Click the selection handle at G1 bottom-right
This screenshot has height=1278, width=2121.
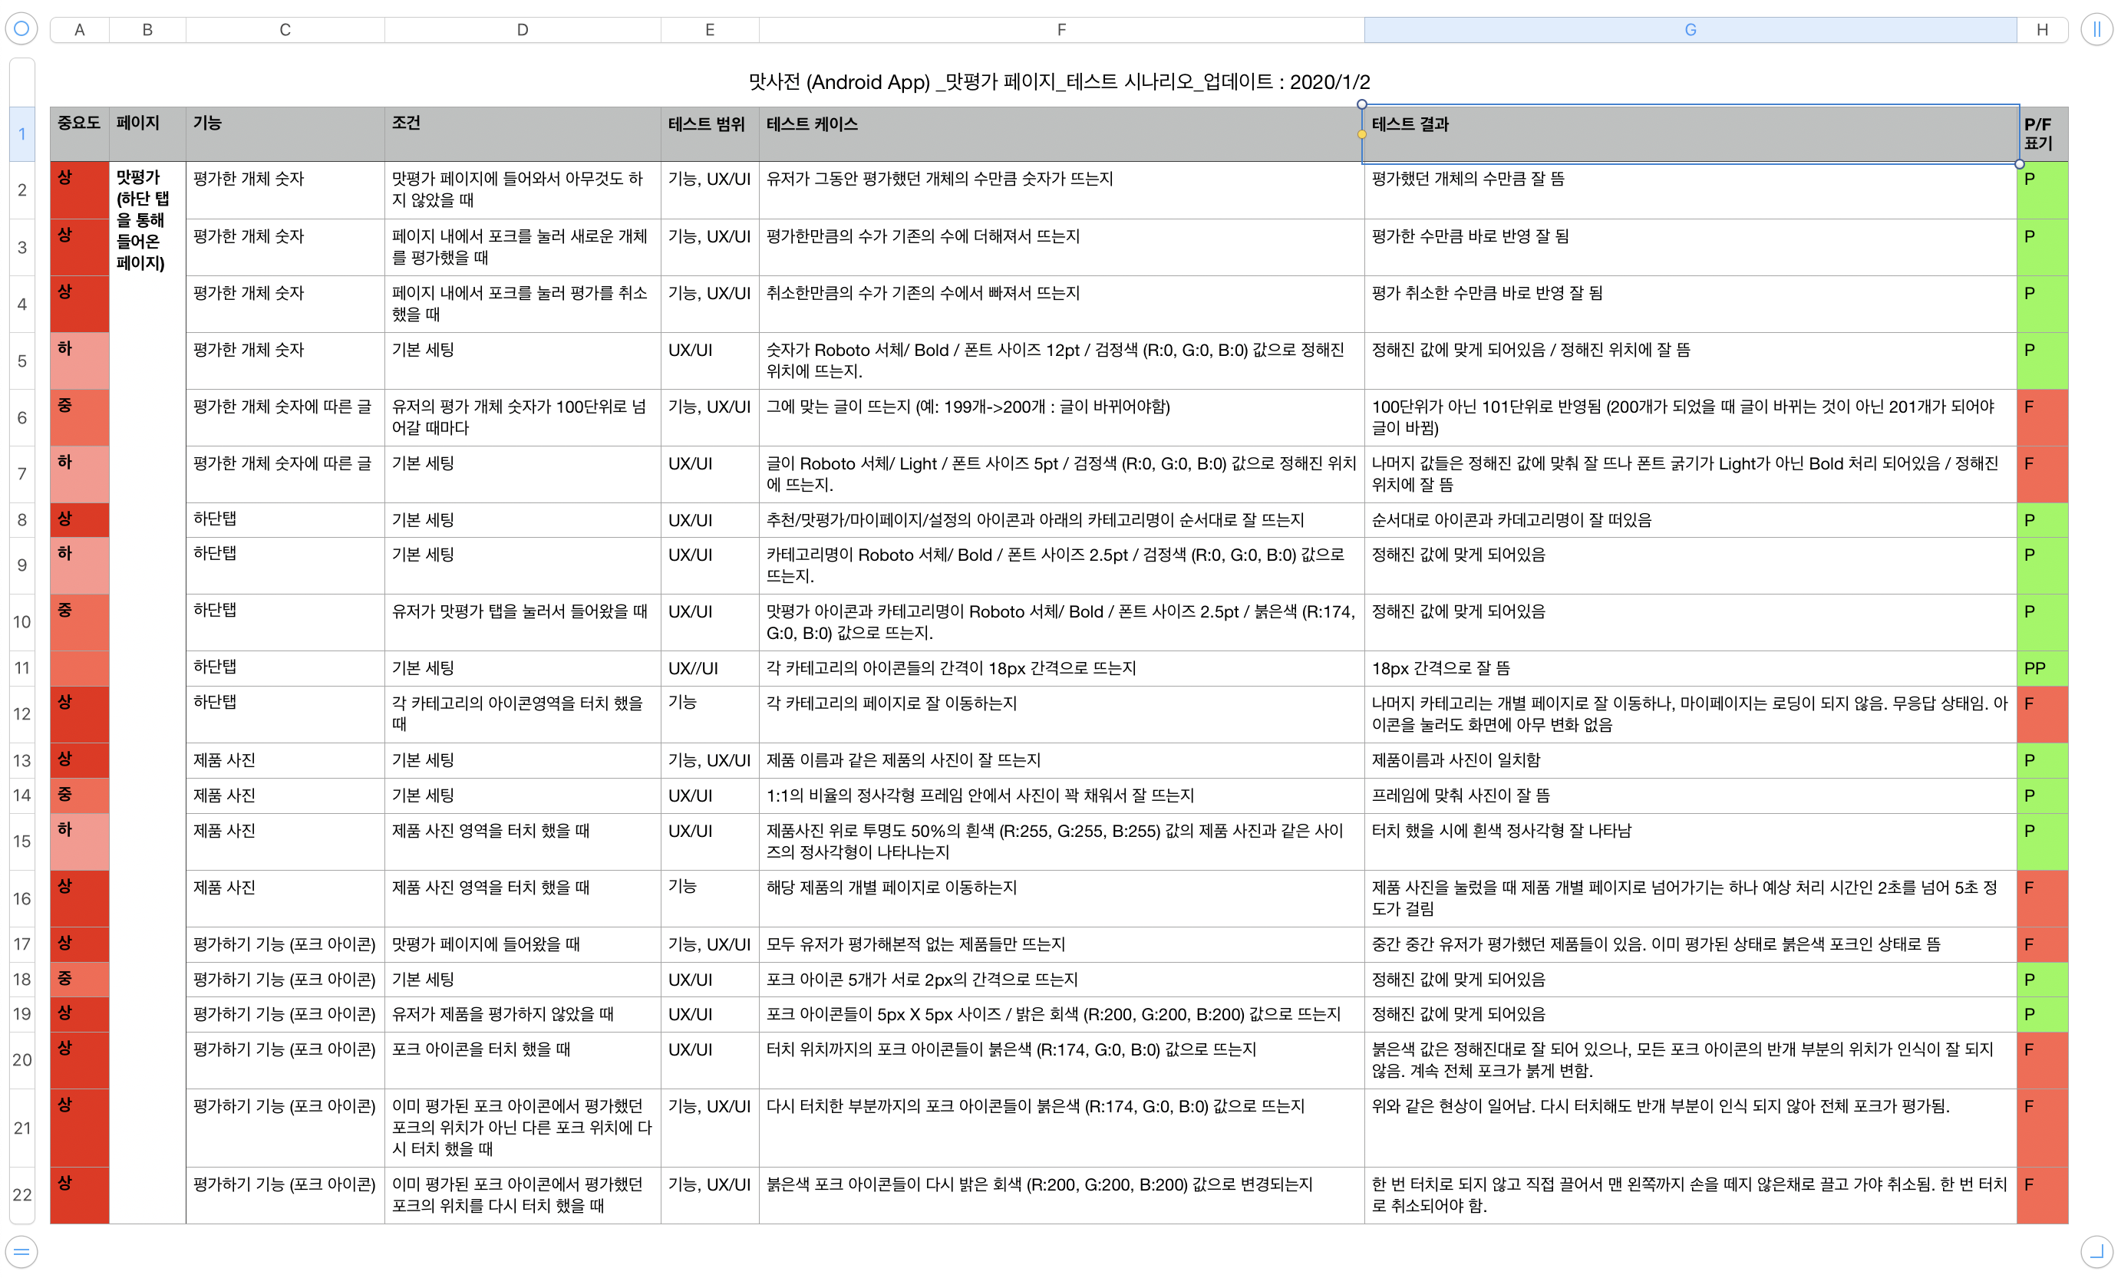[2019, 163]
